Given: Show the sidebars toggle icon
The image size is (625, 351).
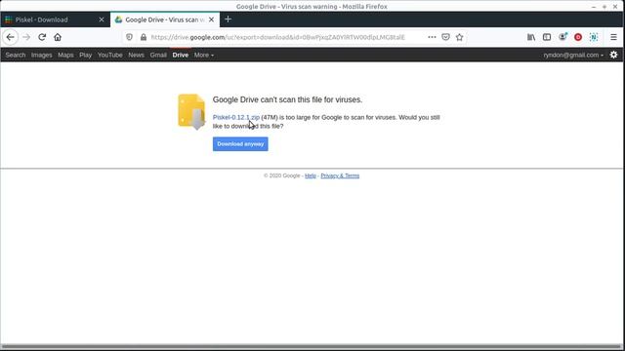Looking at the screenshot, I should 547,37.
